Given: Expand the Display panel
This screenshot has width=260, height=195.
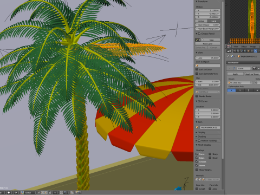Looking at the screenshot, I should point(197,133).
